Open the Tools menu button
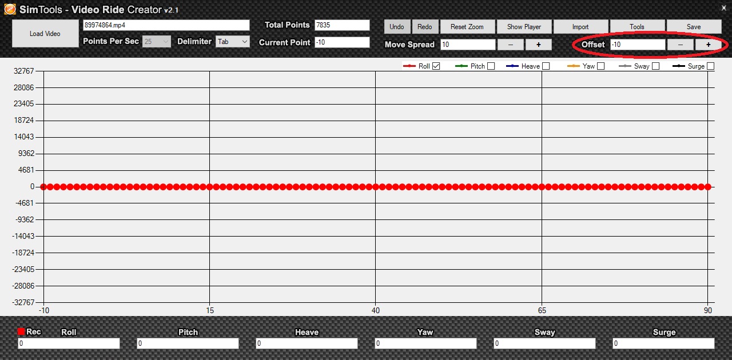This screenshot has width=732, height=360. tap(637, 27)
